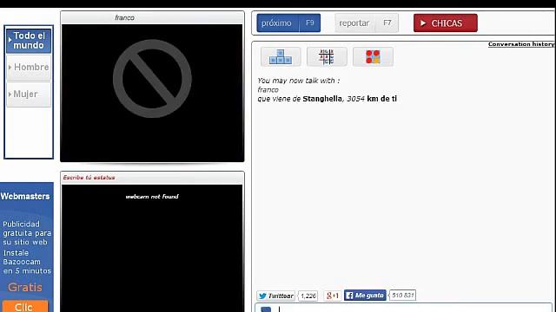This screenshot has width=556, height=312.
Task: Click the 510 831 likes count
Action: pyautogui.click(x=402, y=295)
